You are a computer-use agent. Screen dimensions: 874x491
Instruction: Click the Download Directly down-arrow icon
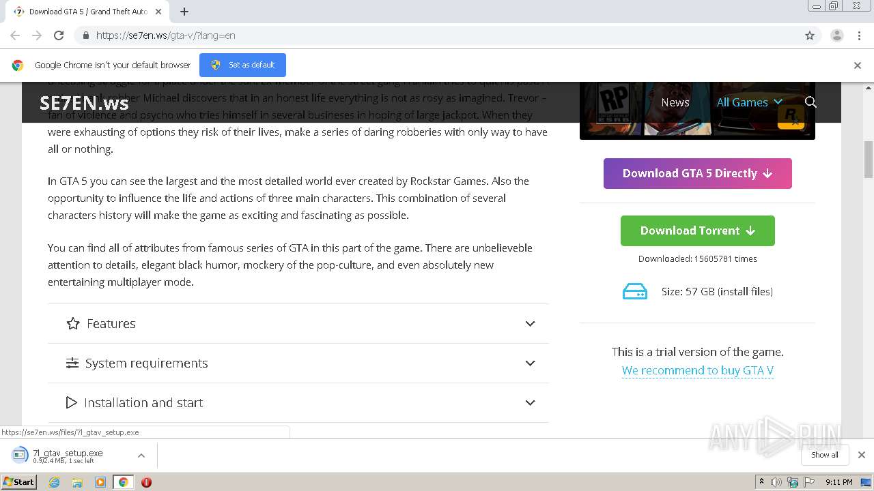pos(767,174)
